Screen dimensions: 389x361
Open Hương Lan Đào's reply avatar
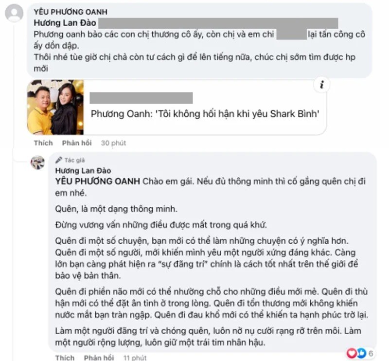(x=38, y=163)
